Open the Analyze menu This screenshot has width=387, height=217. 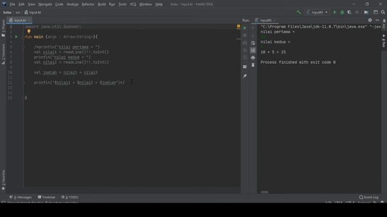tap(73, 4)
